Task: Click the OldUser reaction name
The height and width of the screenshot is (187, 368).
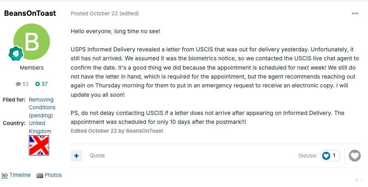Action: pos(307,156)
